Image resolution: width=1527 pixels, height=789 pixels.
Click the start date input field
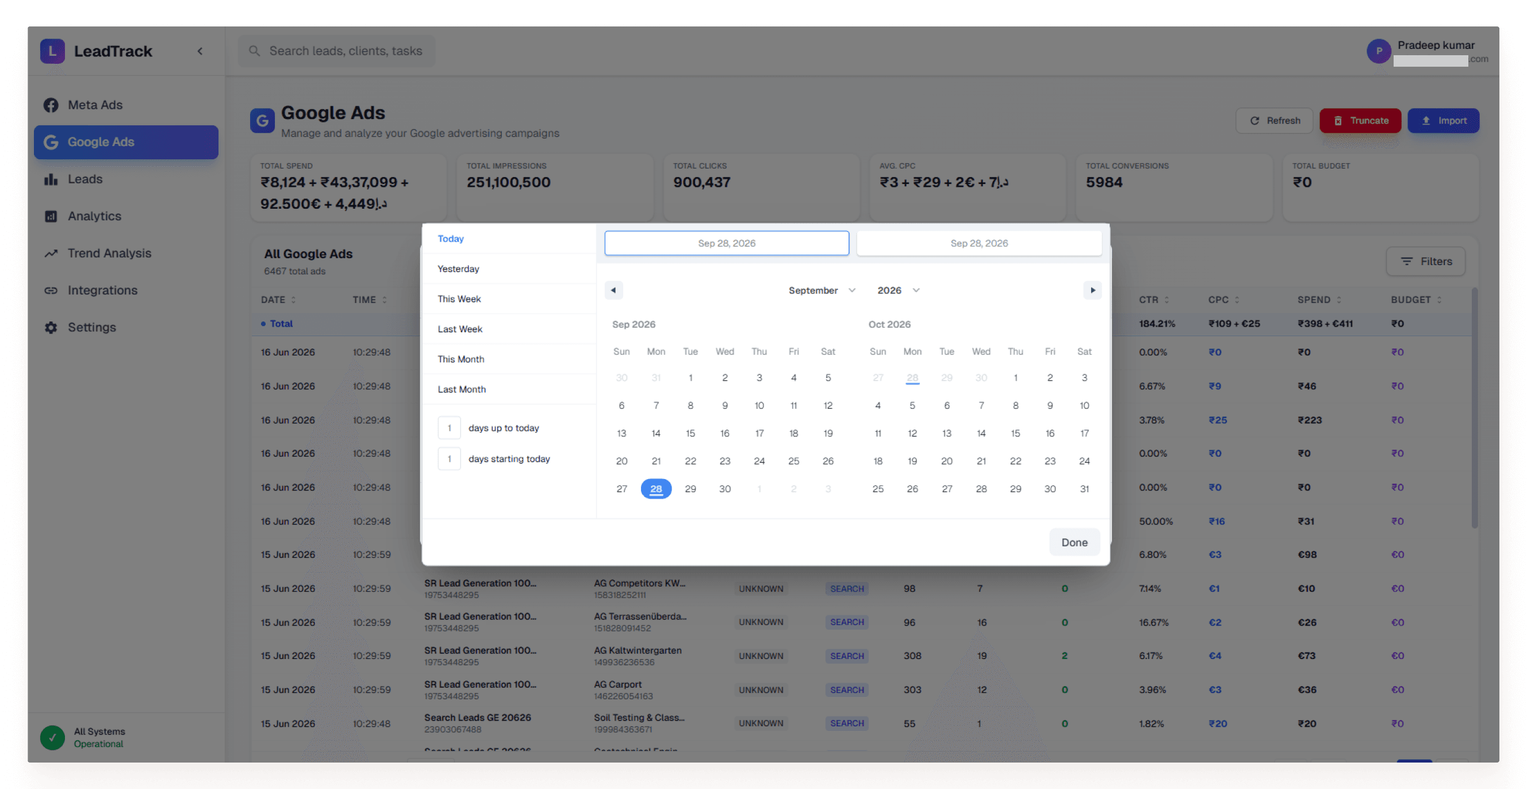point(727,243)
